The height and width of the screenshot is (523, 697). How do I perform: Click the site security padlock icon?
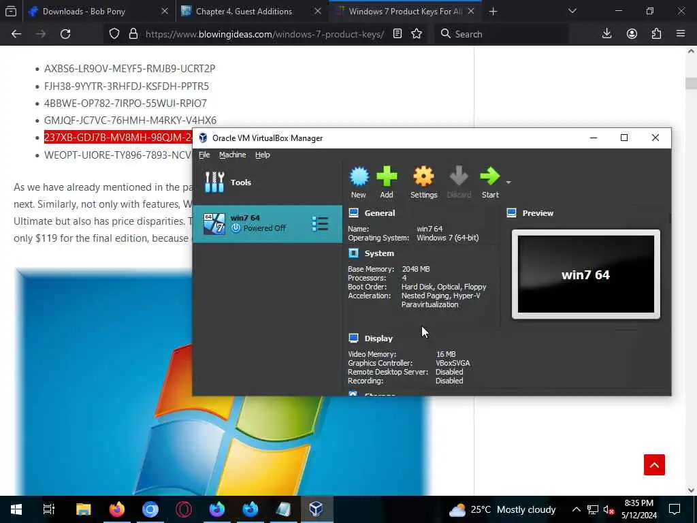133,34
